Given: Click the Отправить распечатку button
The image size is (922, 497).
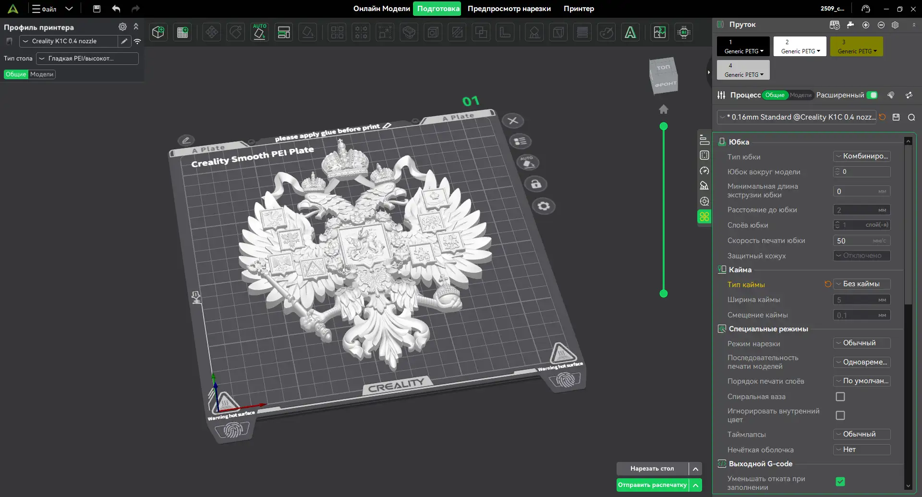Looking at the screenshot, I should click(x=652, y=485).
